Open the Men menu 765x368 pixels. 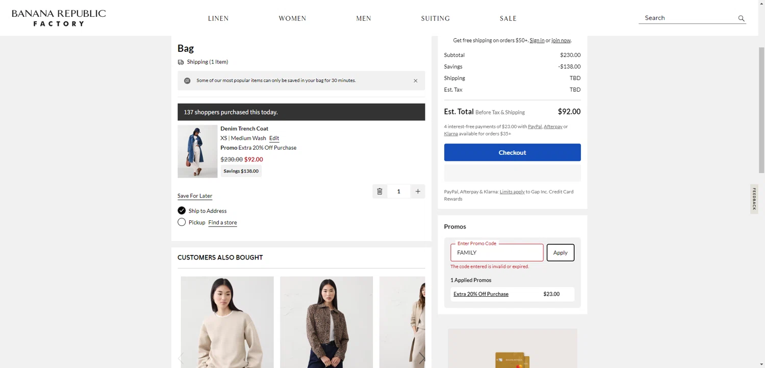click(x=364, y=18)
